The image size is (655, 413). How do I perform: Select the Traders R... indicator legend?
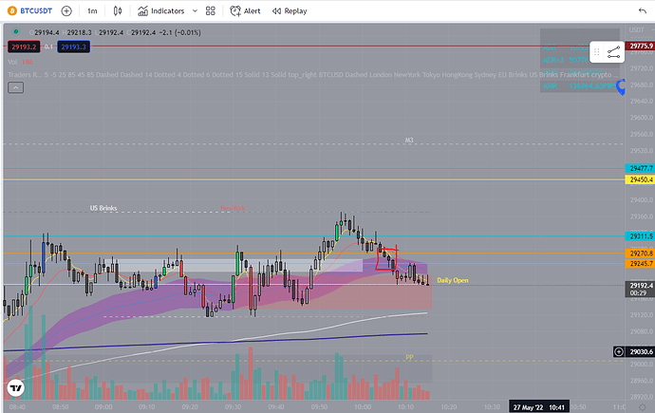(x=25, y=75)
